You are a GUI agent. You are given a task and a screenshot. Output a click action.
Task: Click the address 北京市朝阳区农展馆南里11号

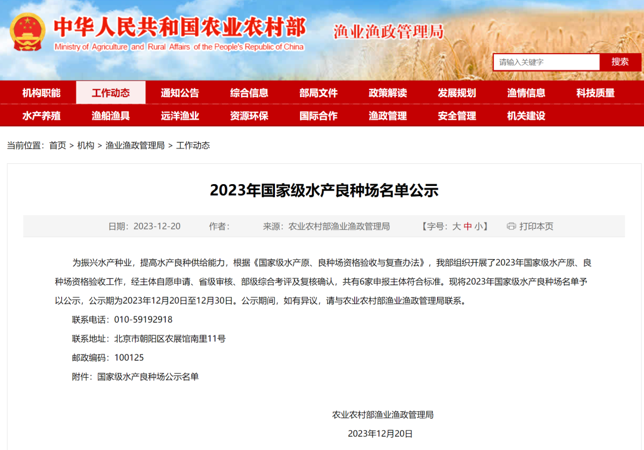(x=170, y=339)
